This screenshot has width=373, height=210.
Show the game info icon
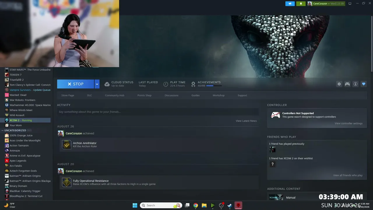click(x=356, y=84)
